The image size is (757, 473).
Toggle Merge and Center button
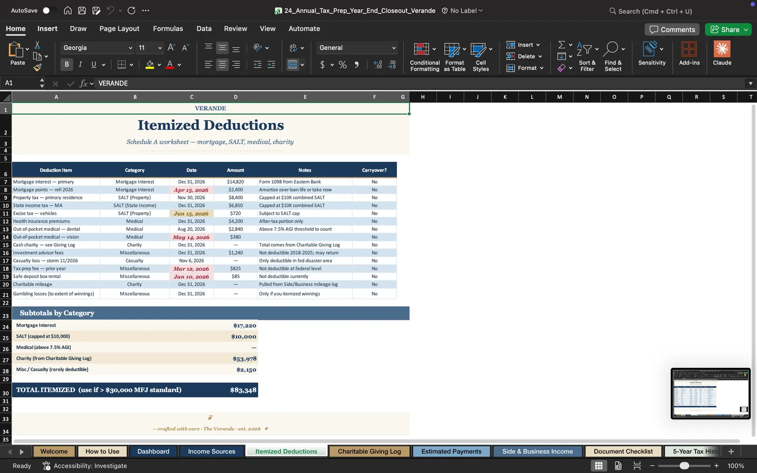[293, 64]
